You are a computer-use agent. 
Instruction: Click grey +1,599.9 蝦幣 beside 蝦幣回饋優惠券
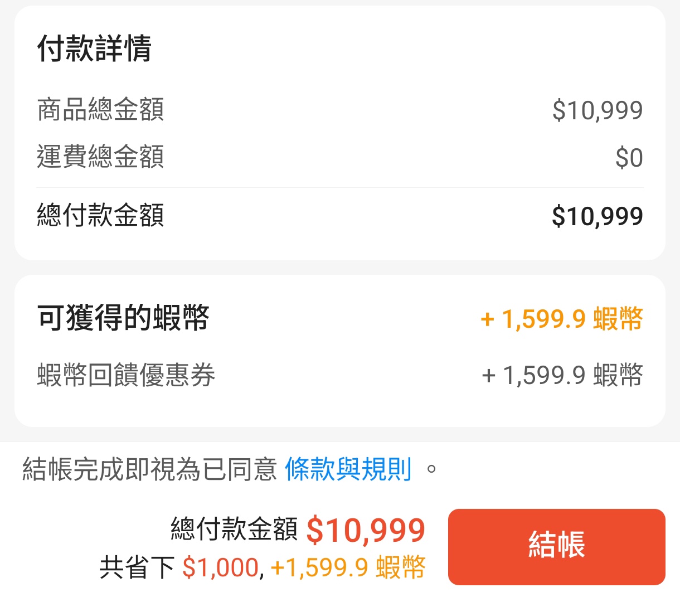562,375
